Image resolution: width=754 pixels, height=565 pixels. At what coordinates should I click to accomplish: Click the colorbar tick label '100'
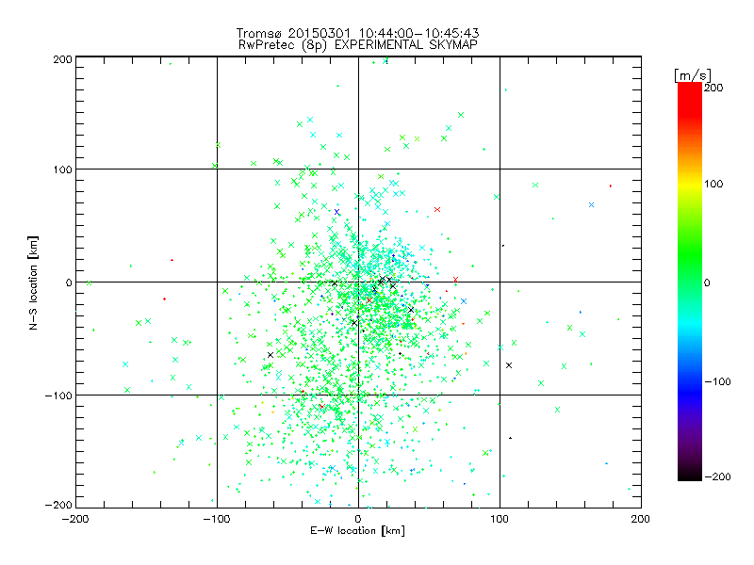713,184
